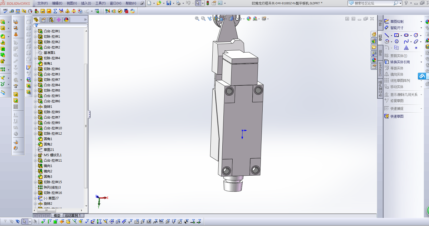This screenshot has height=226, width=429.
Task: Select the Corner Rectangle sketch tool
Action: (x=397, y=35)
